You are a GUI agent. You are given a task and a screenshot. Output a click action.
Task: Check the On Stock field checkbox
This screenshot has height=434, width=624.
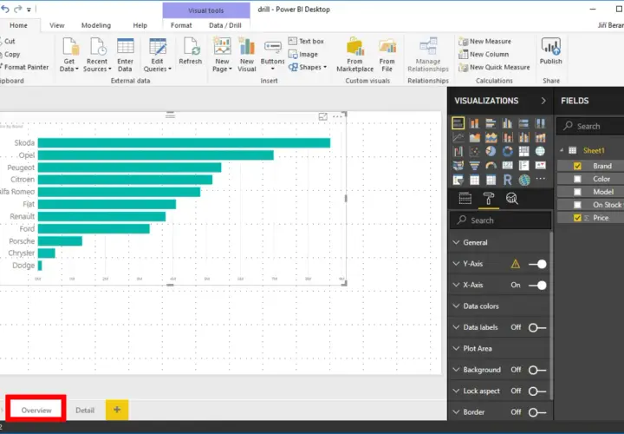577,205
